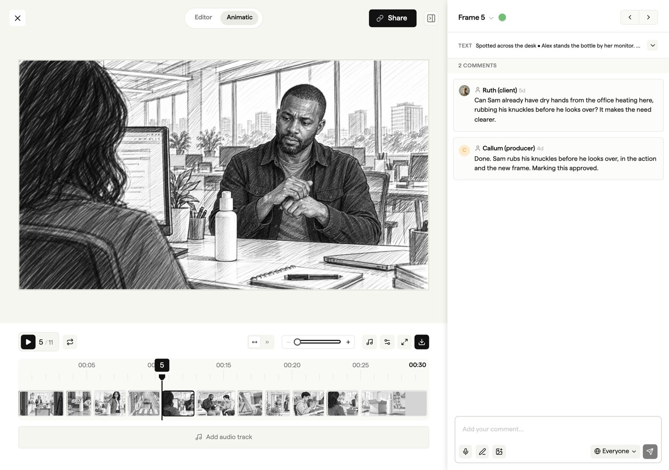The height and width of the screenshot is (470, 669).
Task: Select the first frame thumbnail in the timeline
Action: pyautogui.click(x=41, y=403)
